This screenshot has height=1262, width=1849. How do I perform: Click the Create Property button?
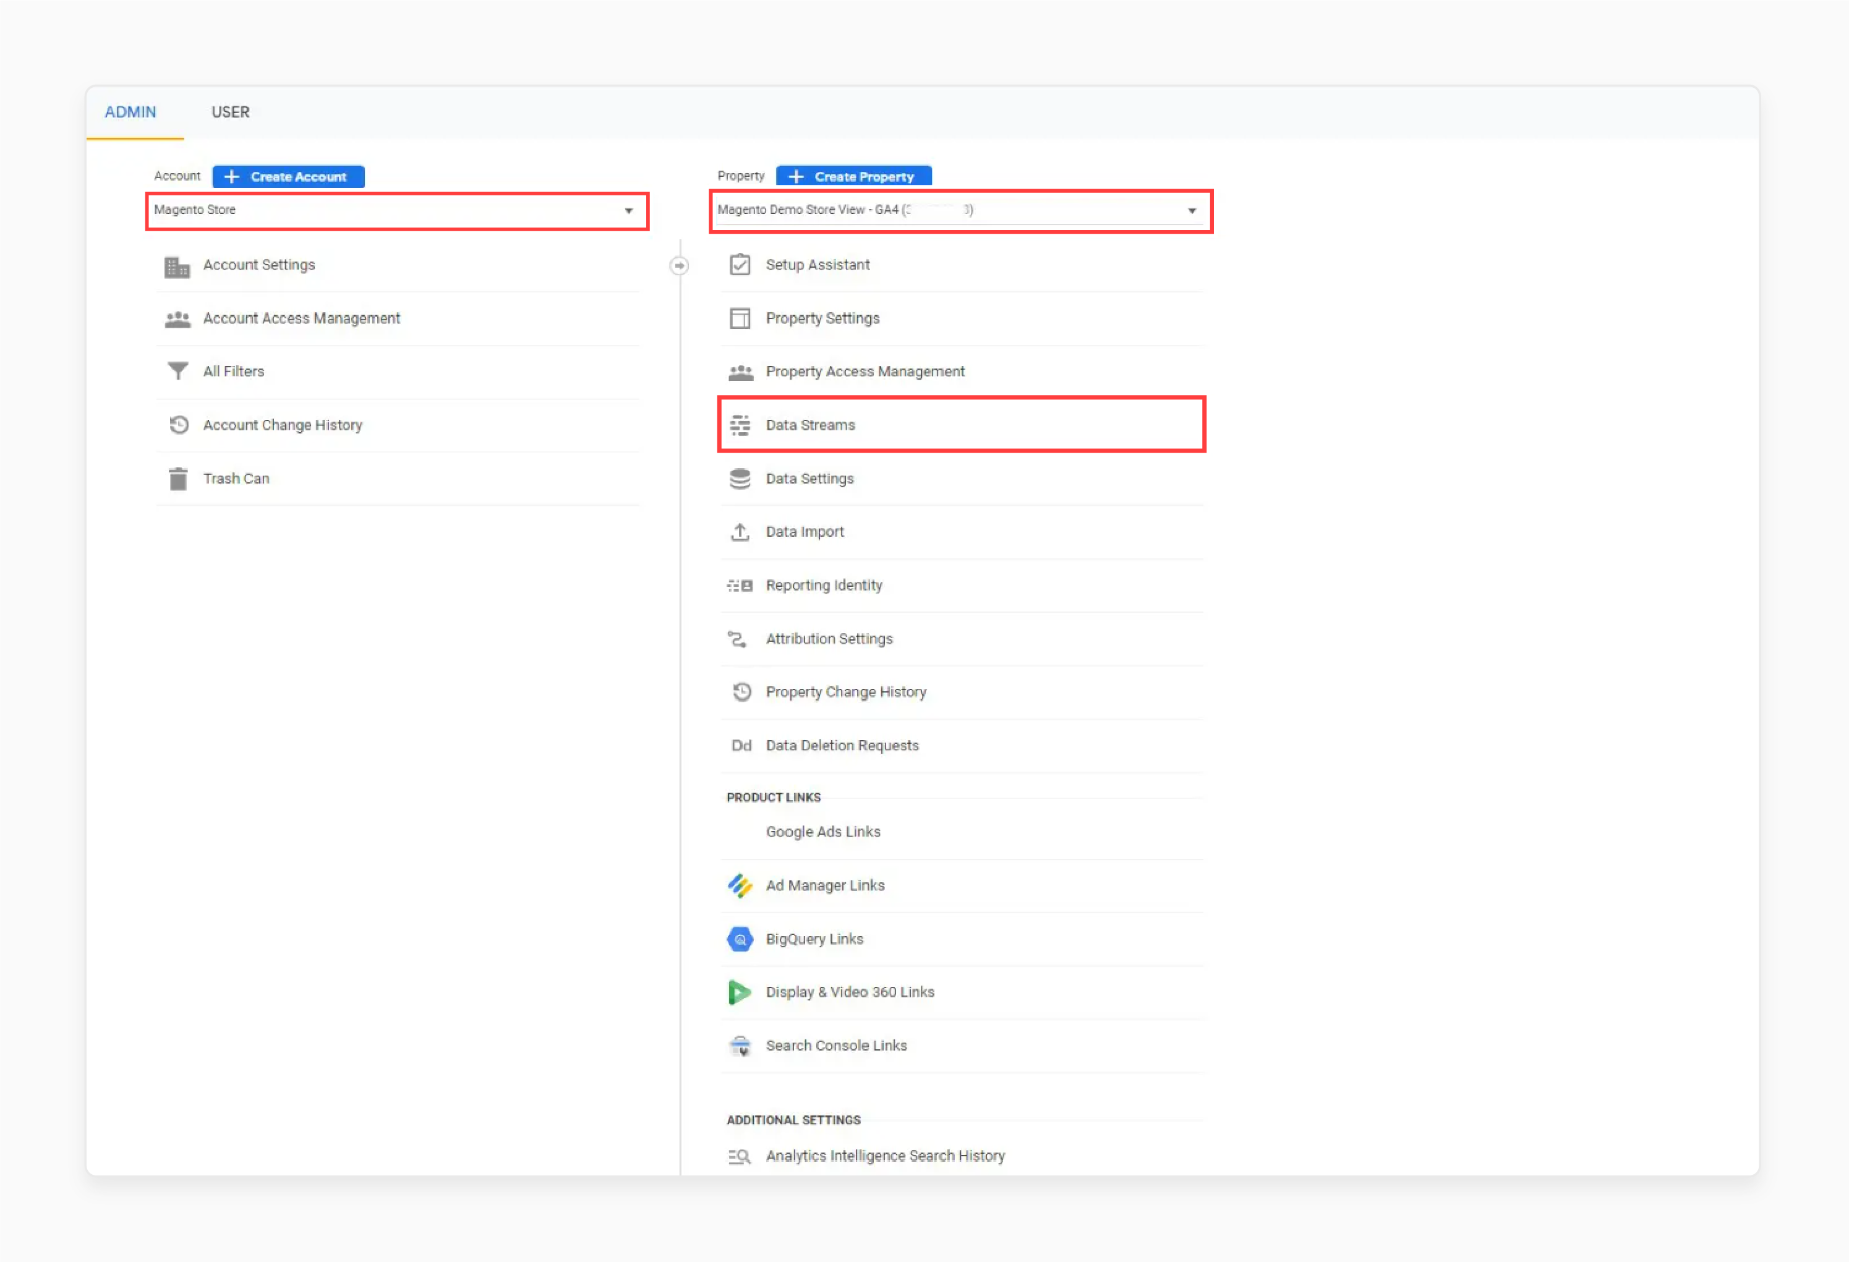coord(853,176)
